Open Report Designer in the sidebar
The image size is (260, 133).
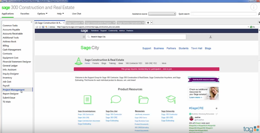[x=11, y=94]
